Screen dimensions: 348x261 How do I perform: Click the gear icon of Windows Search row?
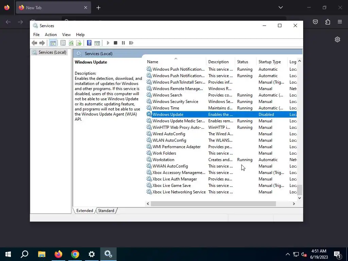click(149, 95)
